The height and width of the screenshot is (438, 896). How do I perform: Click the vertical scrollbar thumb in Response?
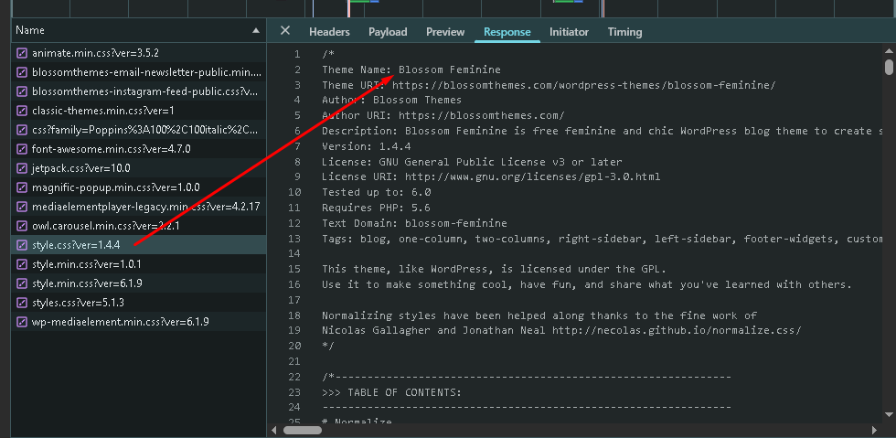pos(889,67)
